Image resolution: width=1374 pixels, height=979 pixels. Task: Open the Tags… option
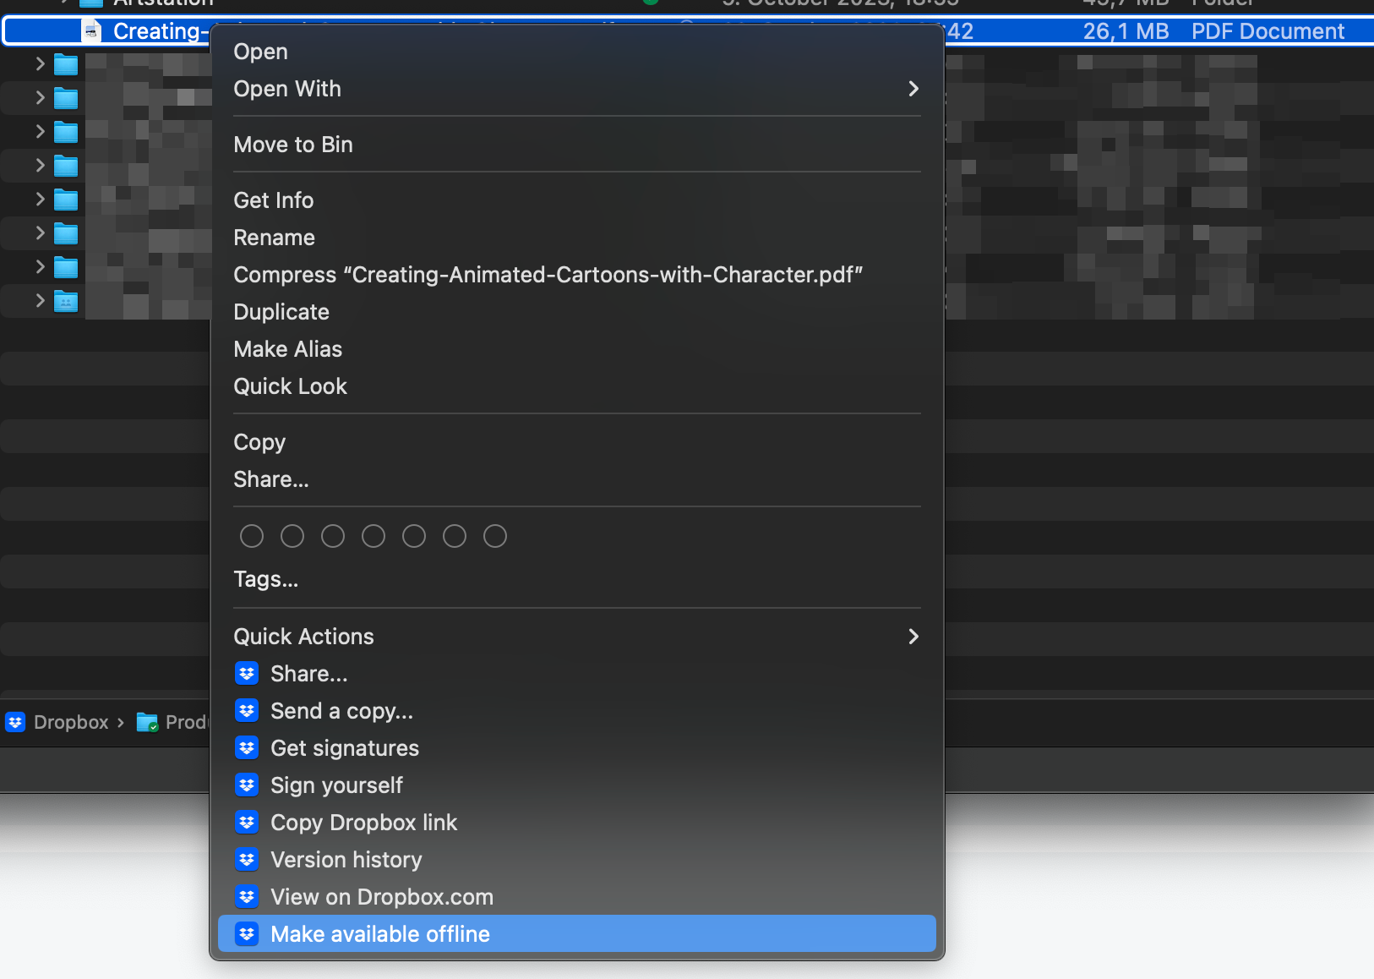coord(266,579)
